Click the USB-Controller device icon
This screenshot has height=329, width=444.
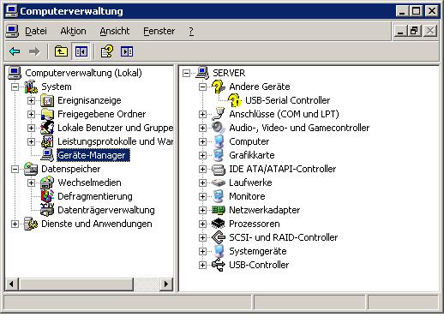tap(219, 265)
